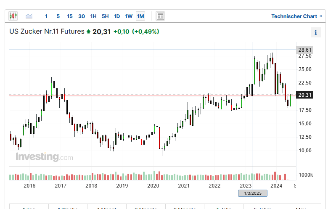Open the info 'i' button
The width and height of the screenshot is (336, 209).
(x=316, y=32)
